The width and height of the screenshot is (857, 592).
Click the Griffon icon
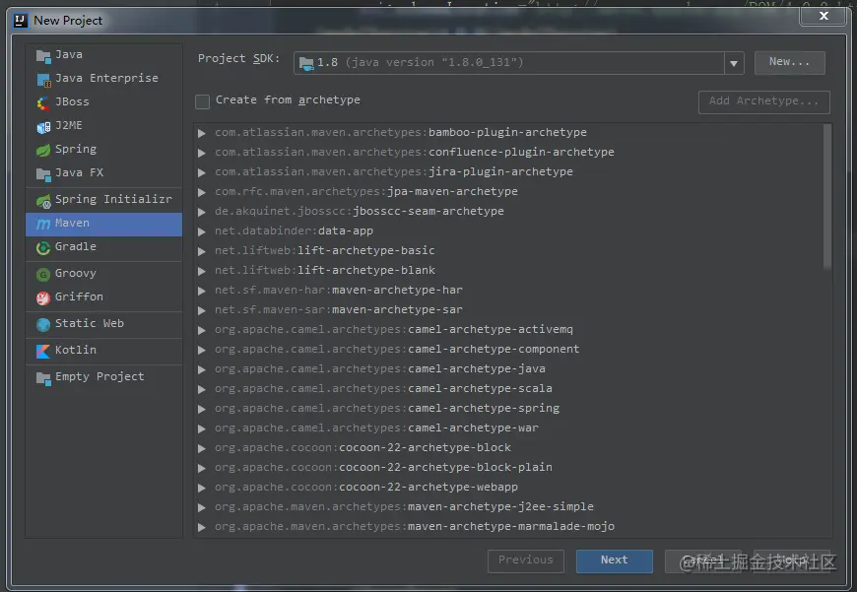(43, 297)
